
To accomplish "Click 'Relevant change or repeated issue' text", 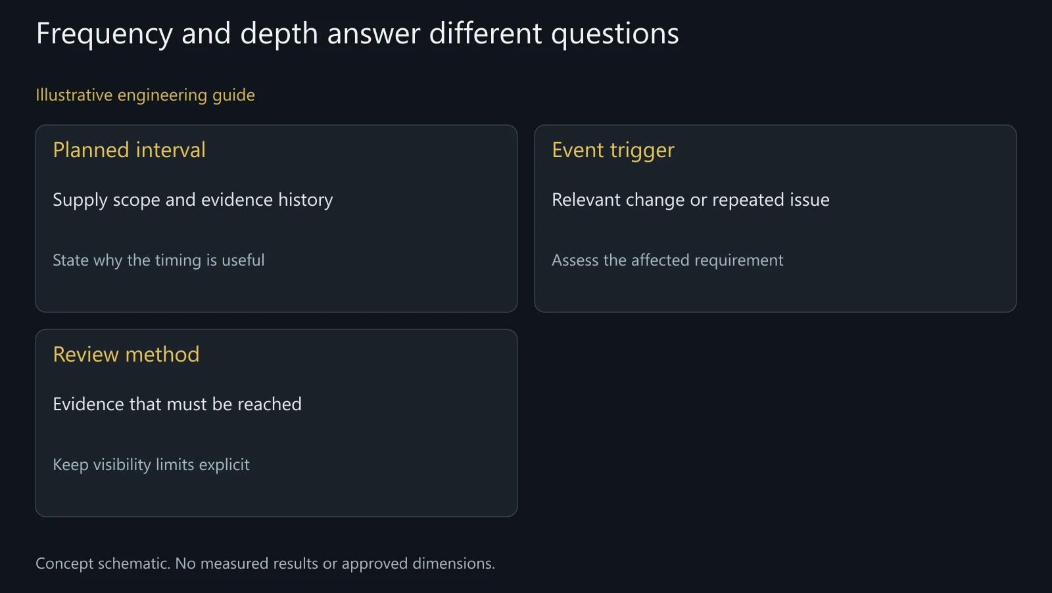I will tap(690, 200).
